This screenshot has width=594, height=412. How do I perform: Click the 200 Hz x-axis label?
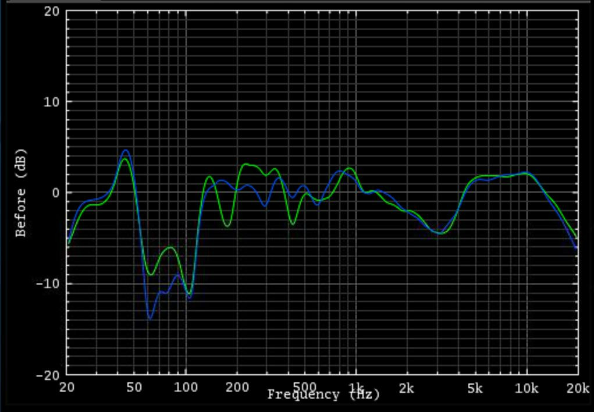pyautogui.click(x=237, y=388)
